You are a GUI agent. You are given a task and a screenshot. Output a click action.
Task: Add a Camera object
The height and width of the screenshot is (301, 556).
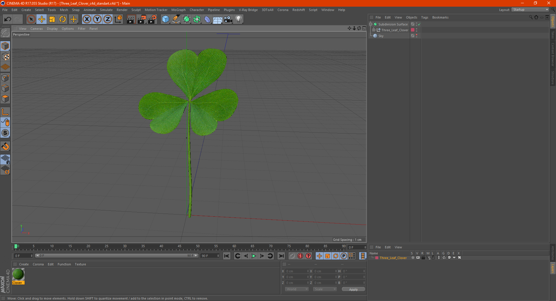click(x=228, y=19)
